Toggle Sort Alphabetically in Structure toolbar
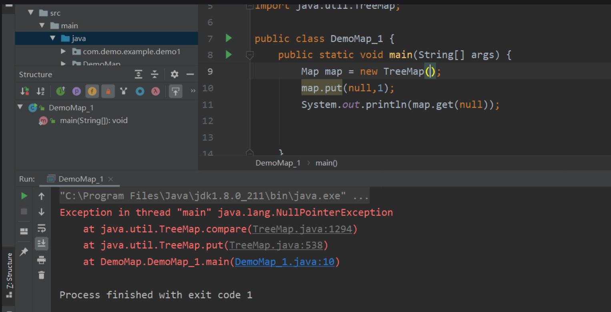611x312 pixels. pos(40,91)
